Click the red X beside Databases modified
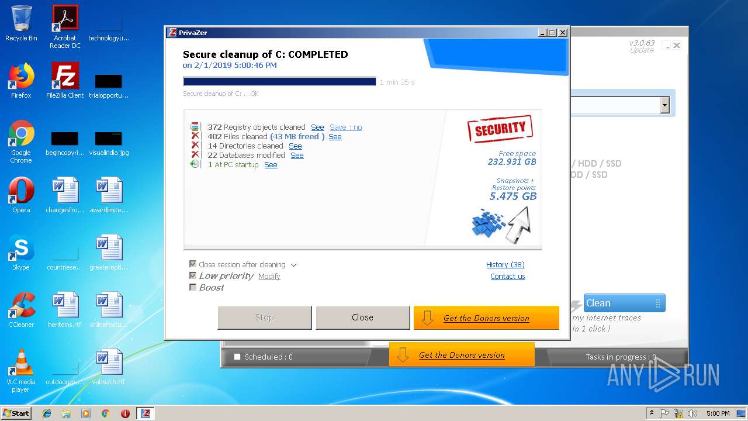 pyautogui.click(x=195, y=155)
